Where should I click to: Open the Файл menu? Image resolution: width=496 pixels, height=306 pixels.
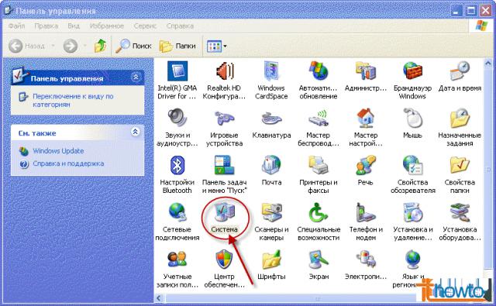(16, 26)
